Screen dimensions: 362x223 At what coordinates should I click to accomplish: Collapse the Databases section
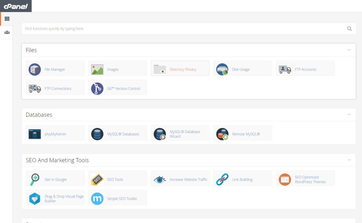pyautogui.click(x=349, y=114)
